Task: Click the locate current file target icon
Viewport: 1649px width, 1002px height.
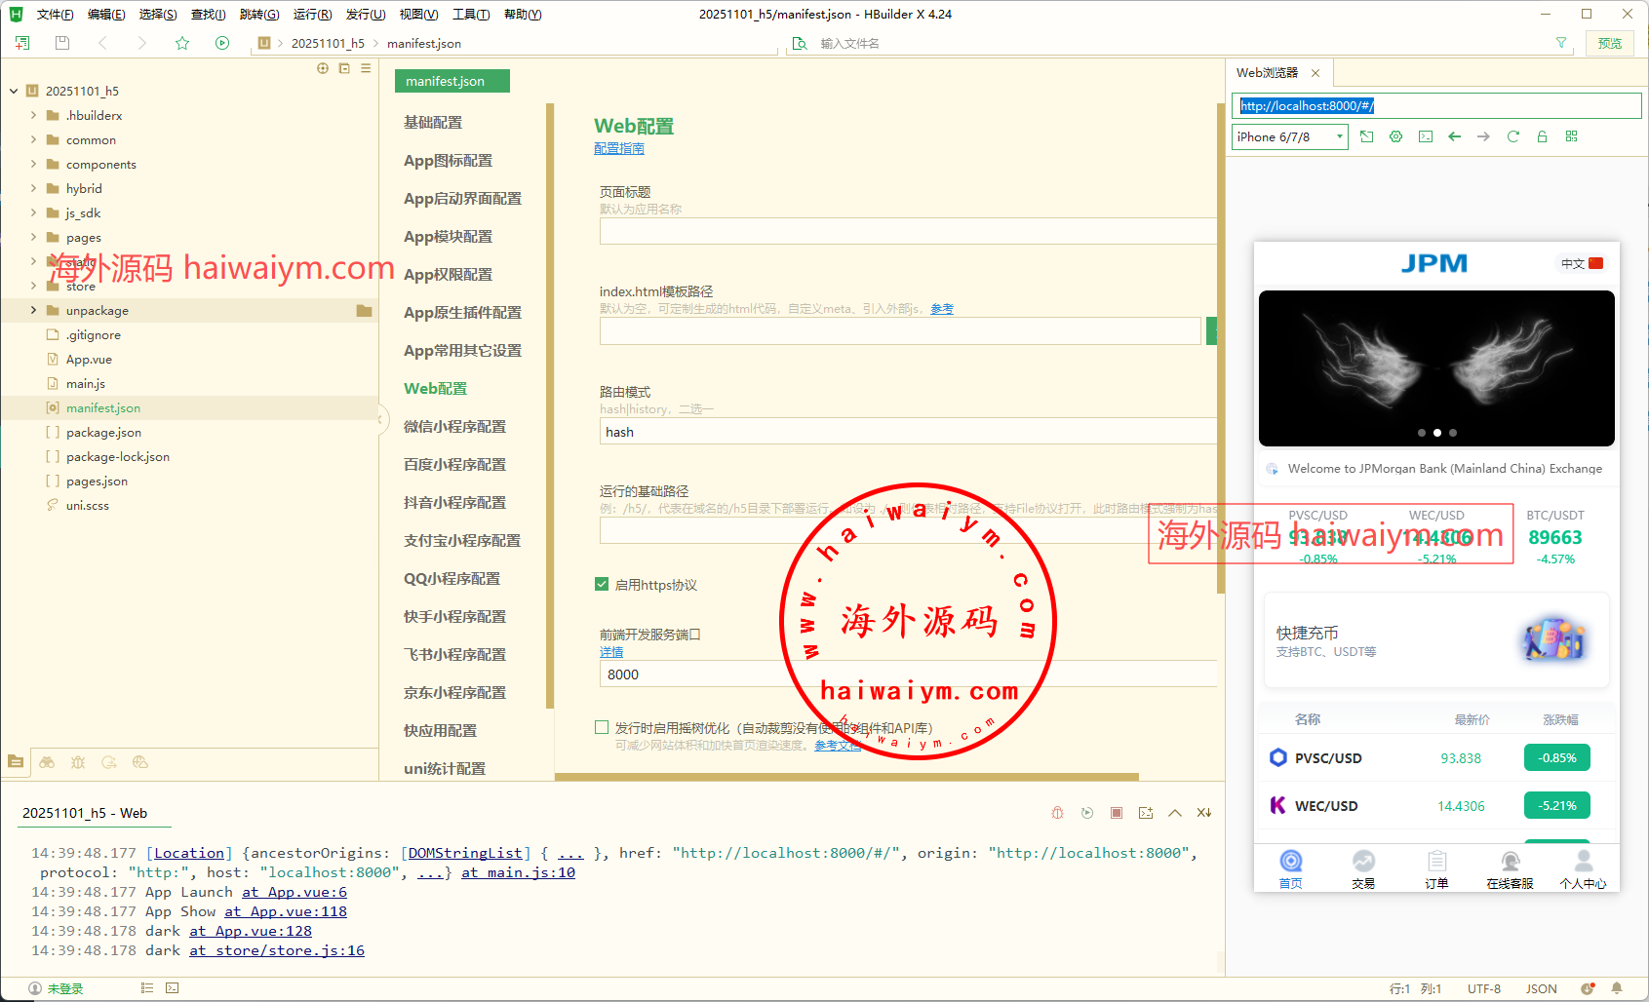Action: click(323, 68)
